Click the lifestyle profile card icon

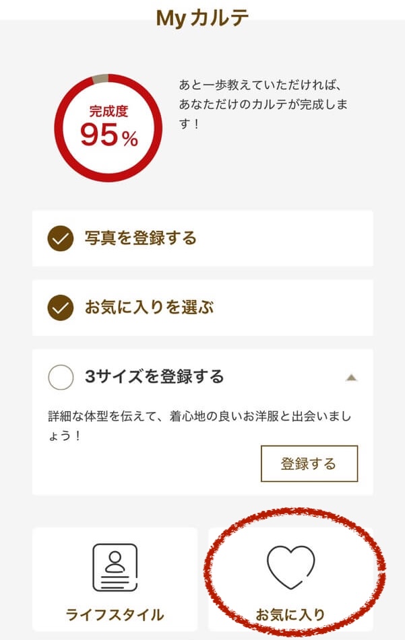click(x=115, y=567)
